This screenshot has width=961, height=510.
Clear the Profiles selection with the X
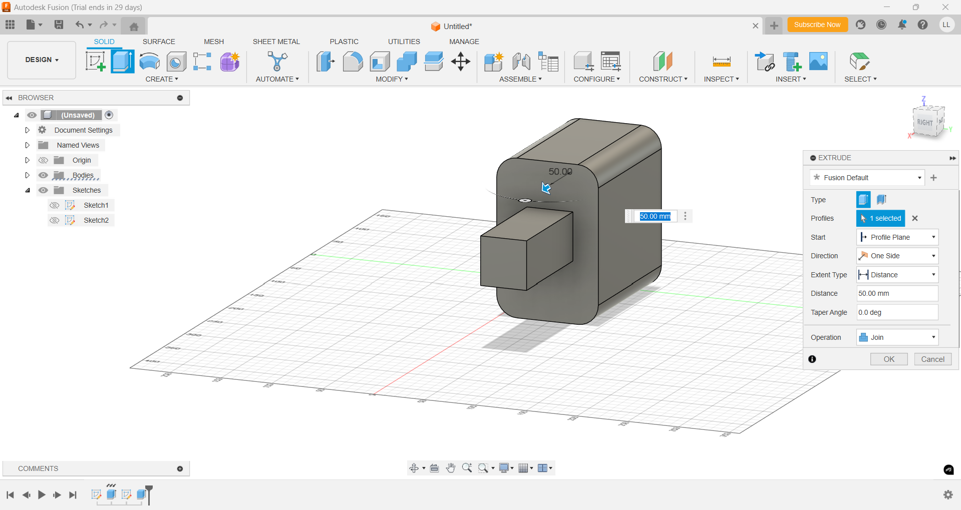click(x=915, y=218)
